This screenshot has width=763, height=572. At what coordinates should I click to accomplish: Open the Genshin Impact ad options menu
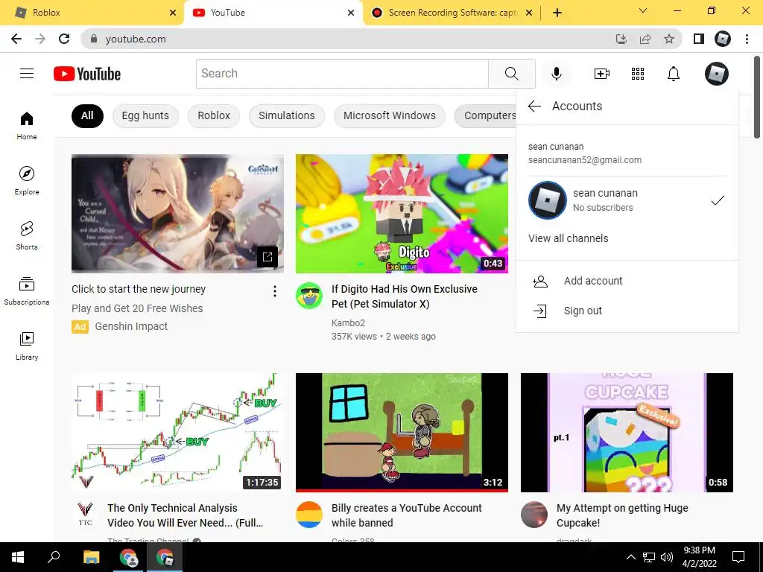tap(275, 291)
